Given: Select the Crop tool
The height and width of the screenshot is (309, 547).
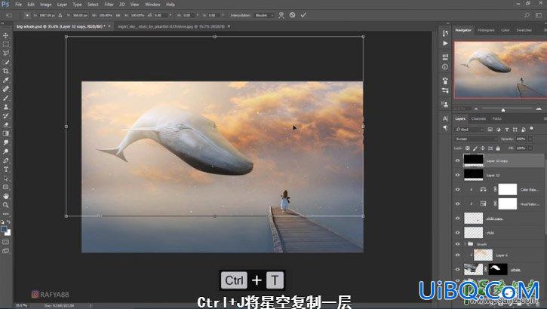Looking at the screenshot, I should coord(5,71).
